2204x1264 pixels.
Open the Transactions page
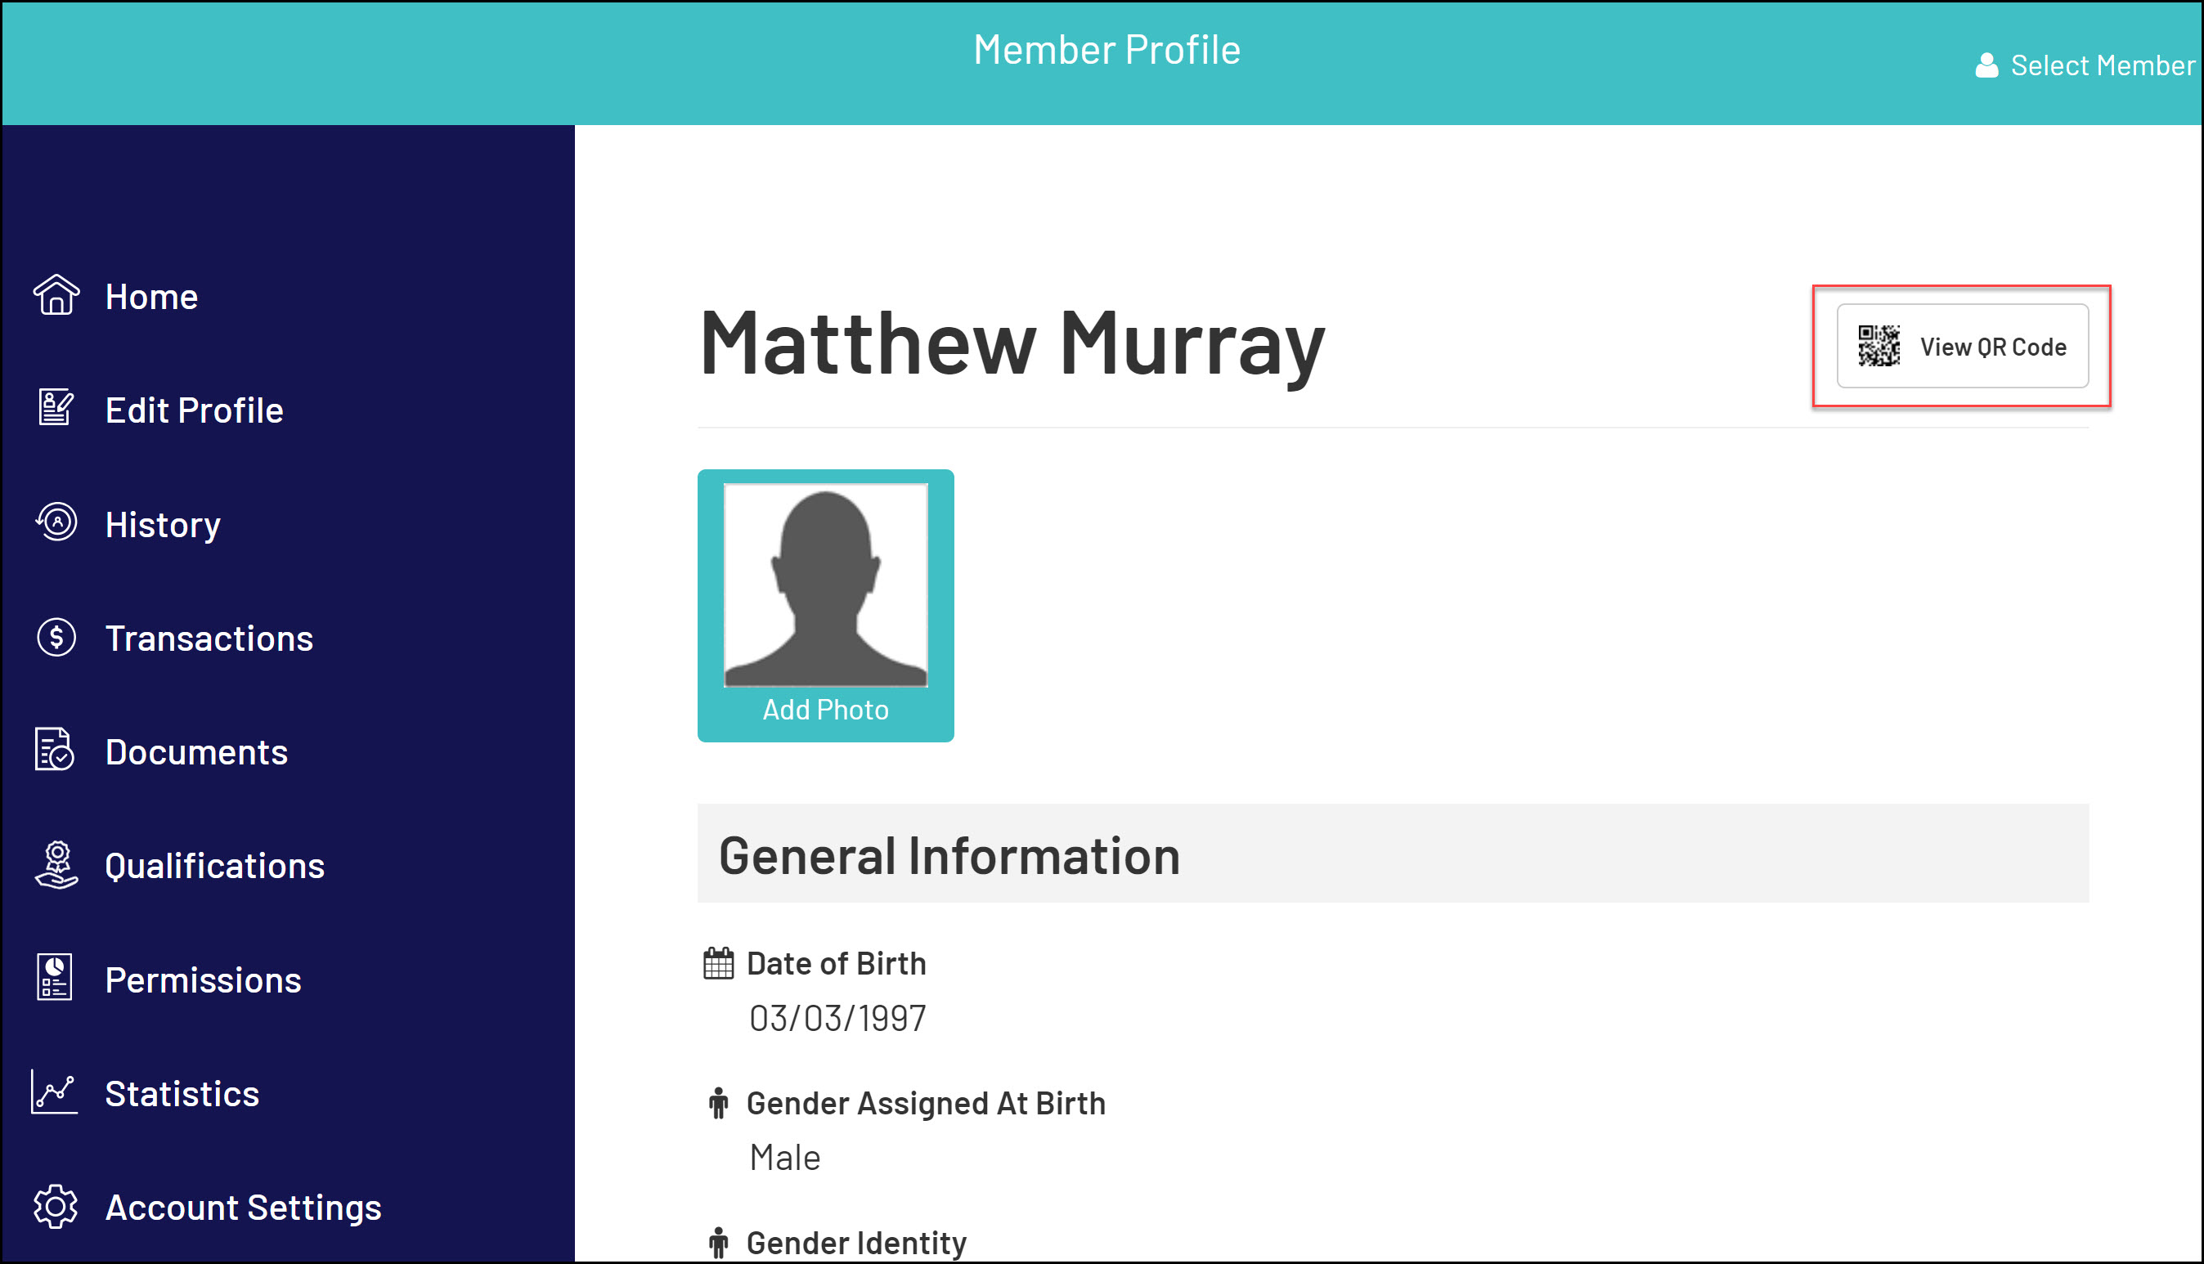209,639
